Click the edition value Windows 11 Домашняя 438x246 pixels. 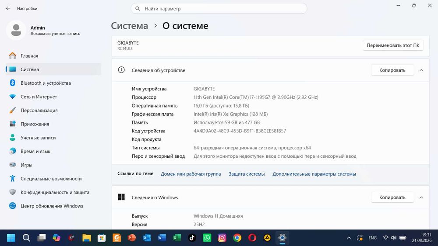(x=218, y=216)
